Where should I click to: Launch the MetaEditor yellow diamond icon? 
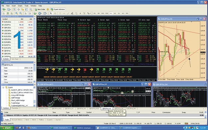pyautogui.click(x=48, y=9)
